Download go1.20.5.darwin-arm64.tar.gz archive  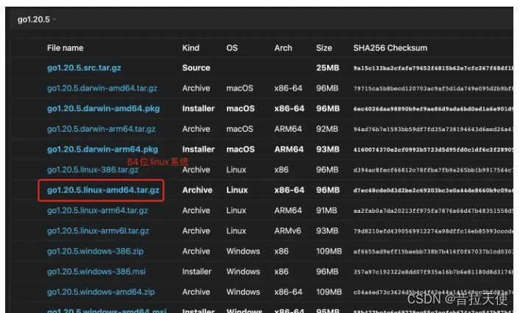pyautogui.click(x=101, y=129)
